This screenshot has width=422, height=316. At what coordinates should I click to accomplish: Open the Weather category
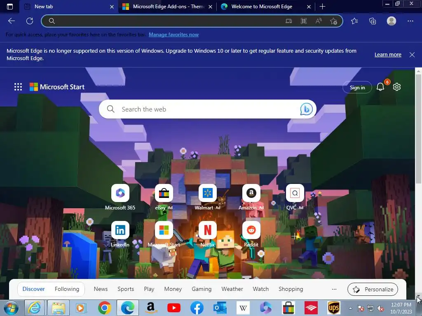pos(232,289)
